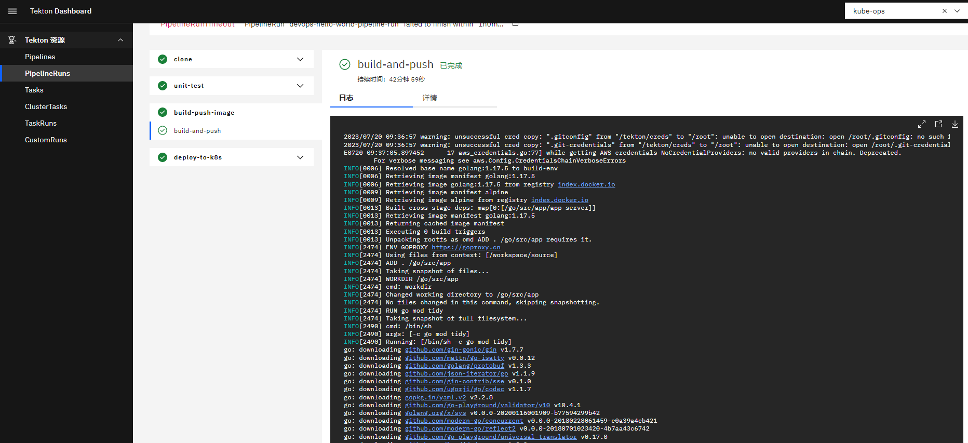Image resolution: width=968 pixels, height=443 pixels.
Task: Collapse the Tekton 资源 sidebar section
Action: [x=120, y=40]
